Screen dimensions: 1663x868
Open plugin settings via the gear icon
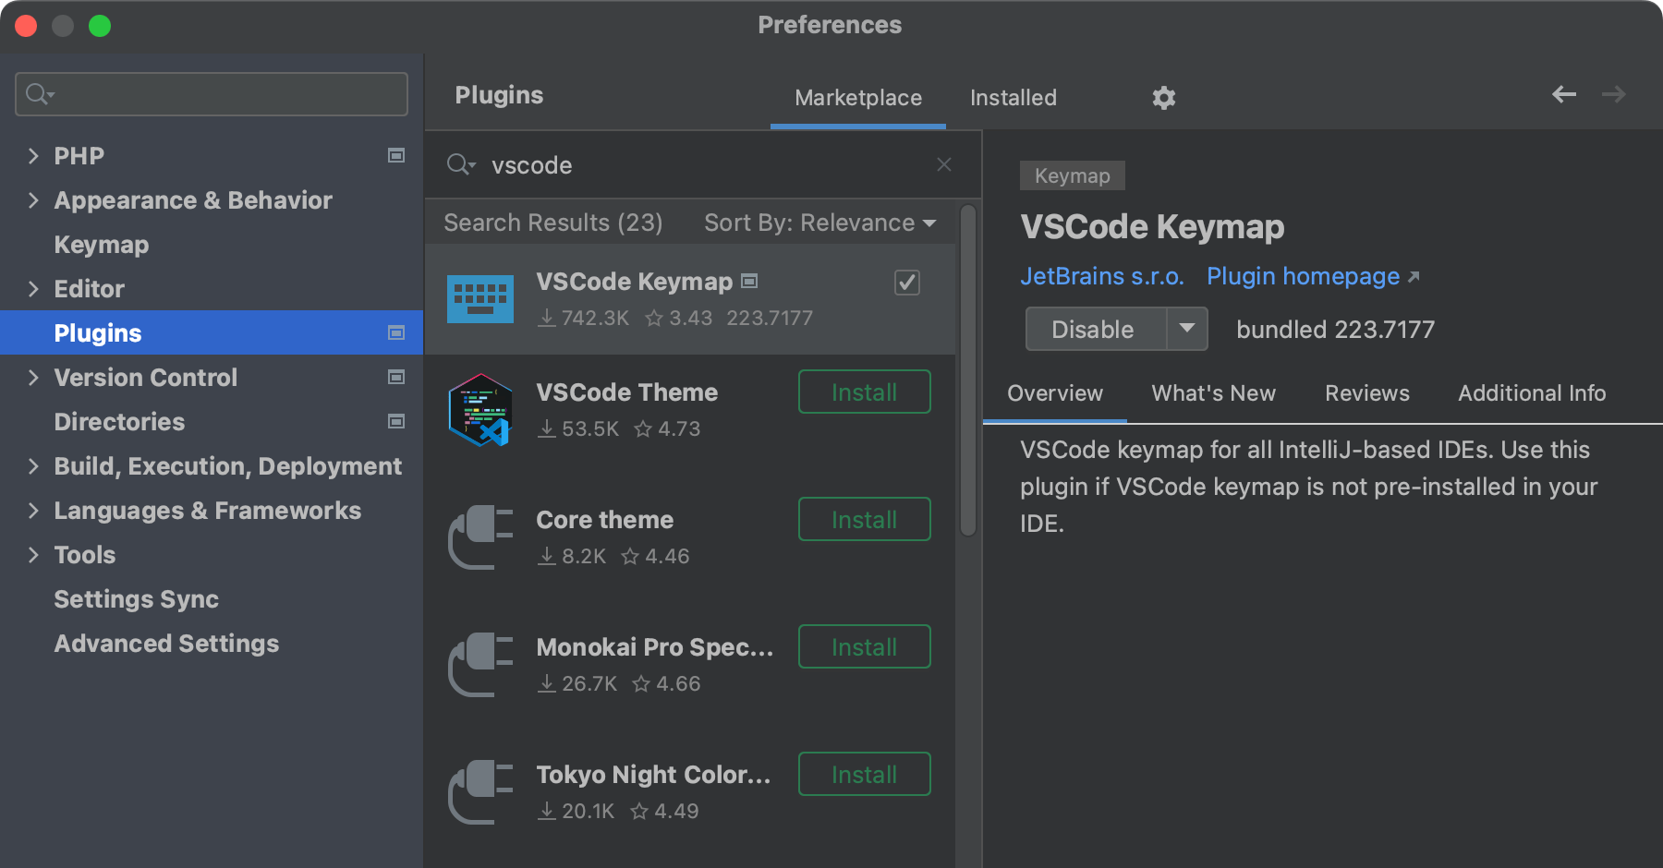[x=1163, y=97]
